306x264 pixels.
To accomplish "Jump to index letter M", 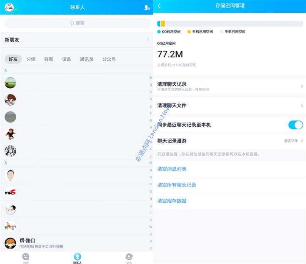I will 150,163.
